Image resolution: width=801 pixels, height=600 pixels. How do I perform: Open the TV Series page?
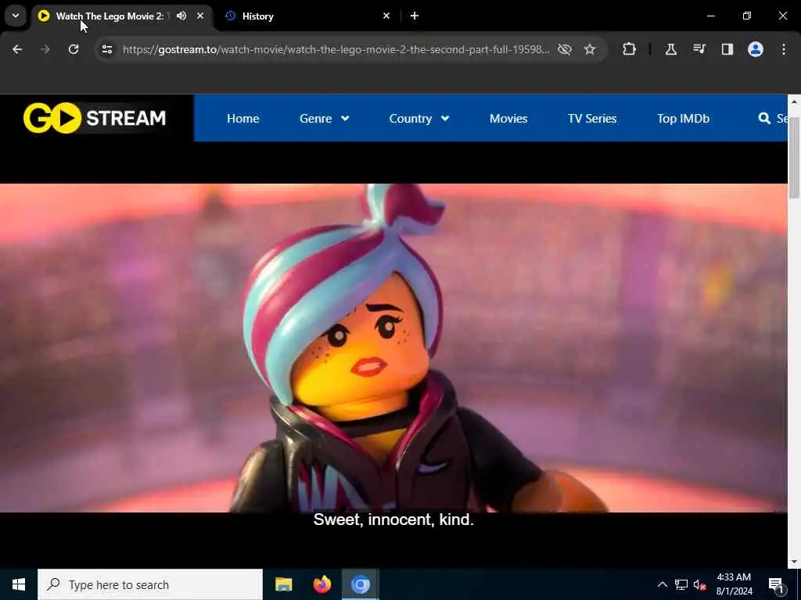click(592, 119)
